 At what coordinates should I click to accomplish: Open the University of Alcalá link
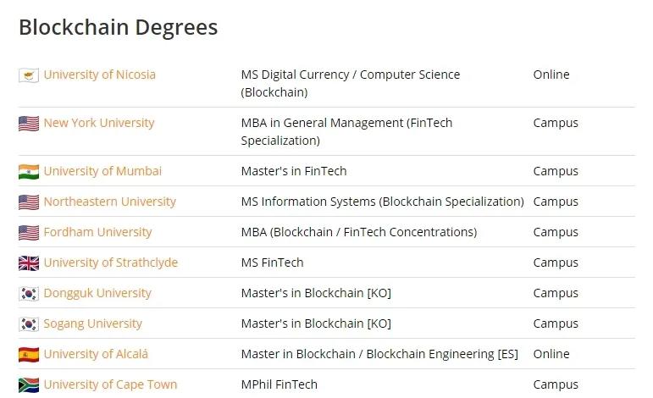click(x=96, y=354)
